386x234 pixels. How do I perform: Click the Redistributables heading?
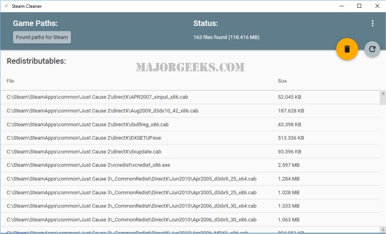[x=36, y=61]
